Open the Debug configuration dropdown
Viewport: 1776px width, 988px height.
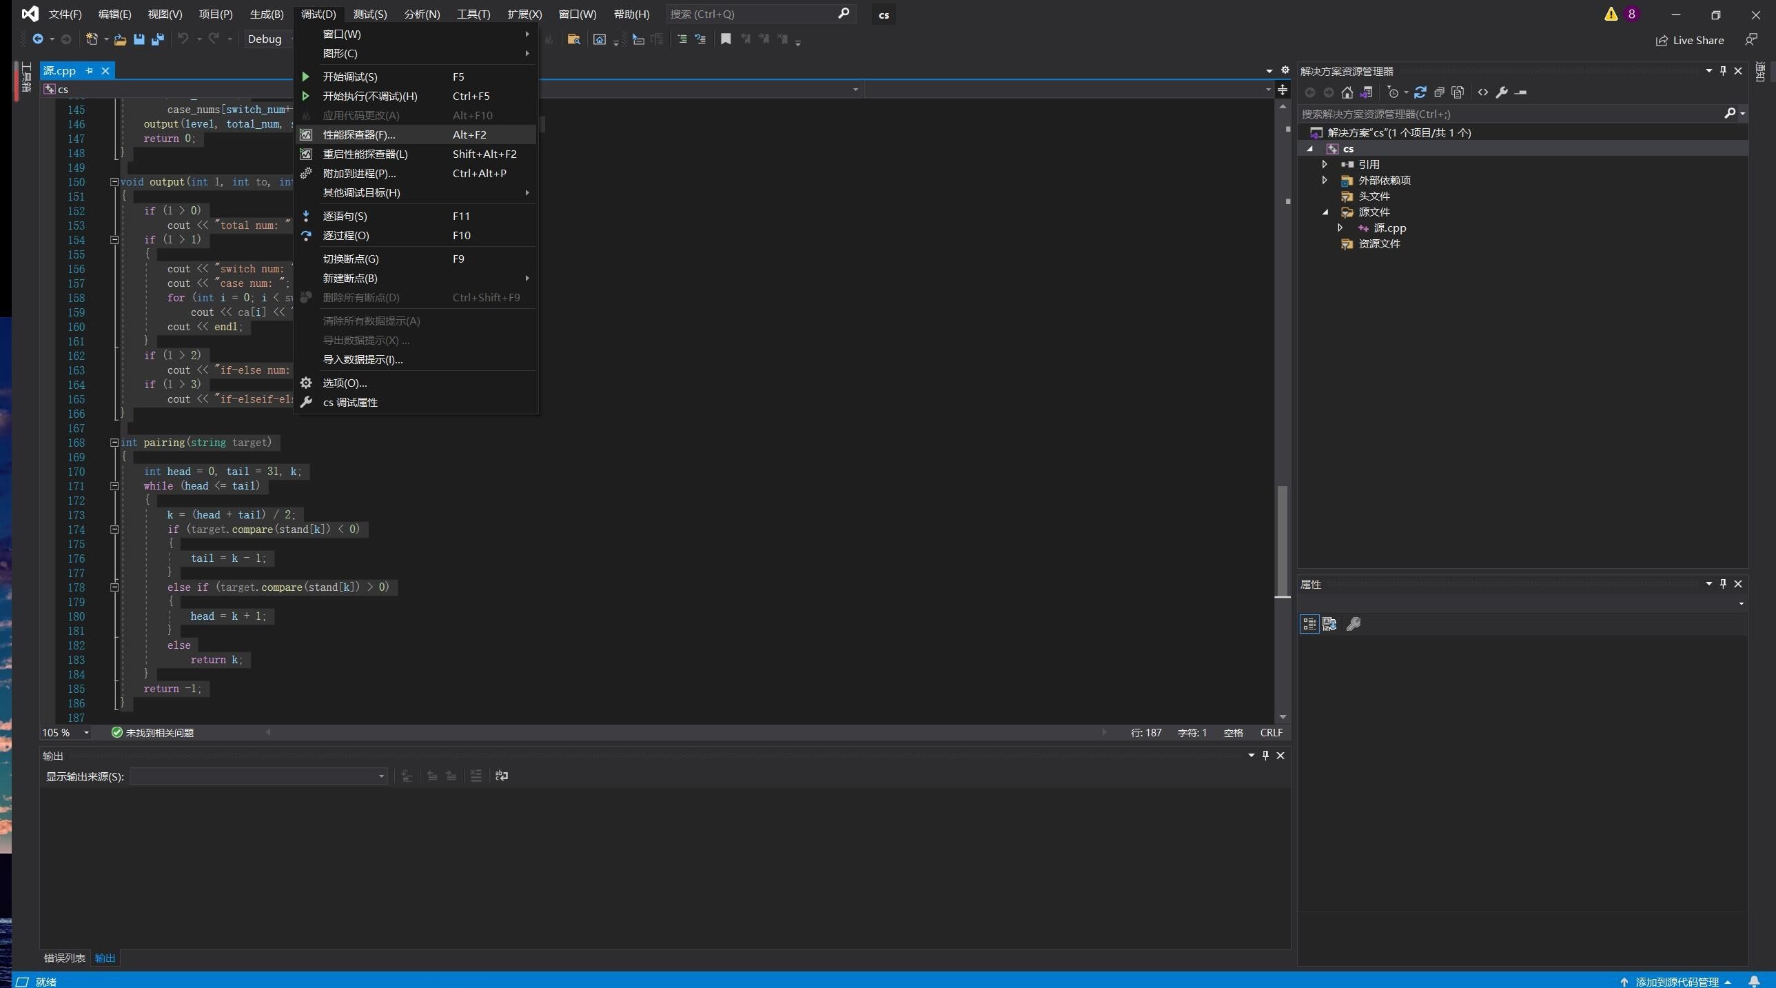point(269,39)
